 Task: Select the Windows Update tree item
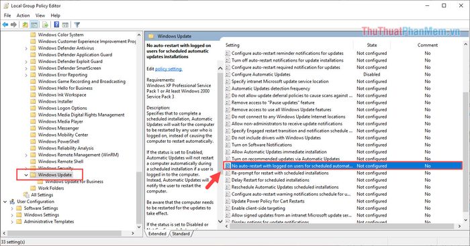(x=55, y=175)
